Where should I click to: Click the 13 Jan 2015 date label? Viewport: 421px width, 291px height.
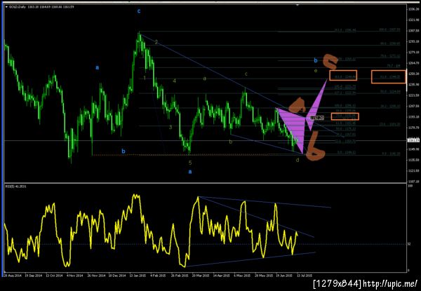coord(138,276)
